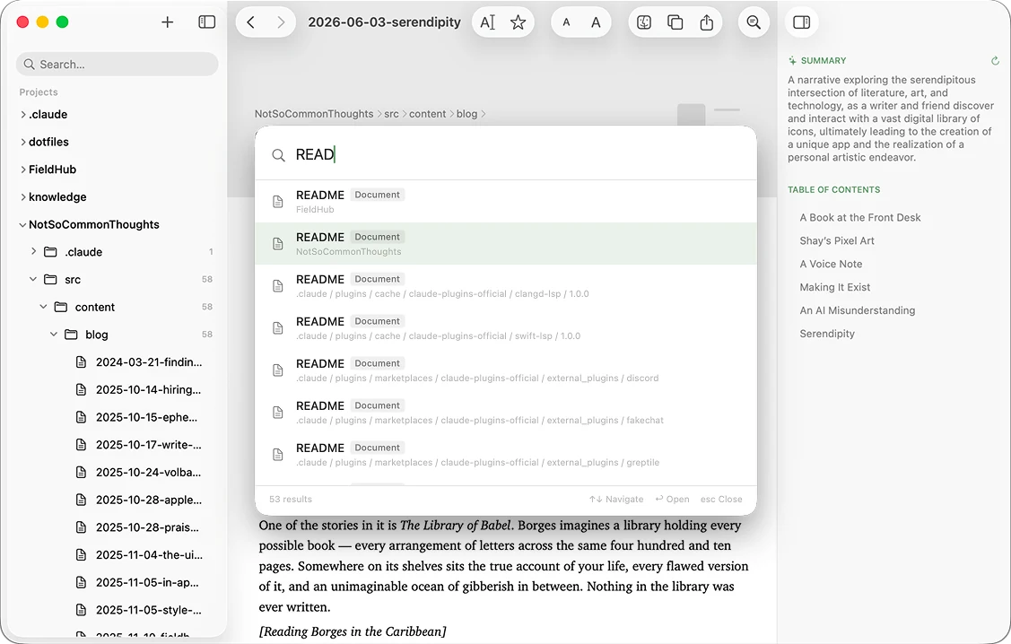The width and height of the screenshot is (1011, 644).
Task: Open 2025-10-28-prais... file
Action: (148, 527)
